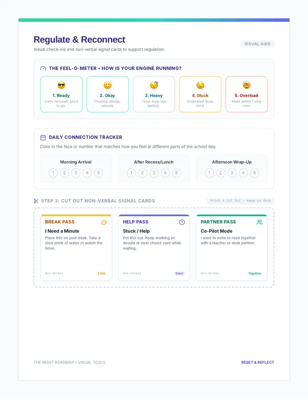This screenshot has width=308, height=399.
Task: Click the VISUAL AIDS badge
Action: (258, 44)
